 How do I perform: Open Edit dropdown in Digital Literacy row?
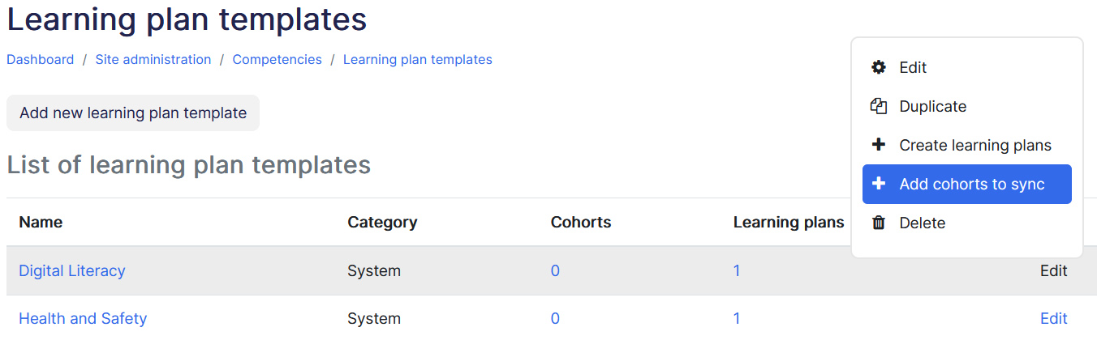[x=1053, y=270]
